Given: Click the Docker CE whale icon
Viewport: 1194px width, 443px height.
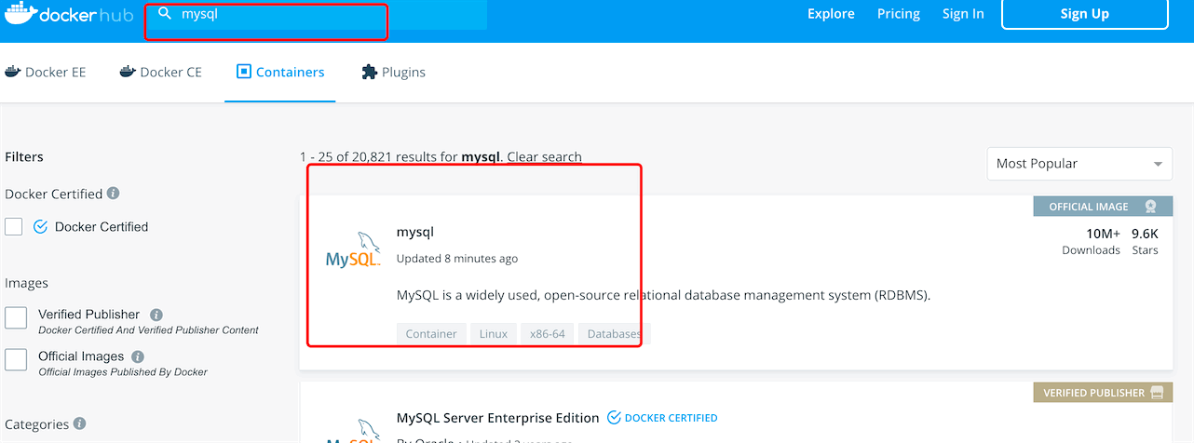Looking at the screenshot, I should tap(128, 72).
